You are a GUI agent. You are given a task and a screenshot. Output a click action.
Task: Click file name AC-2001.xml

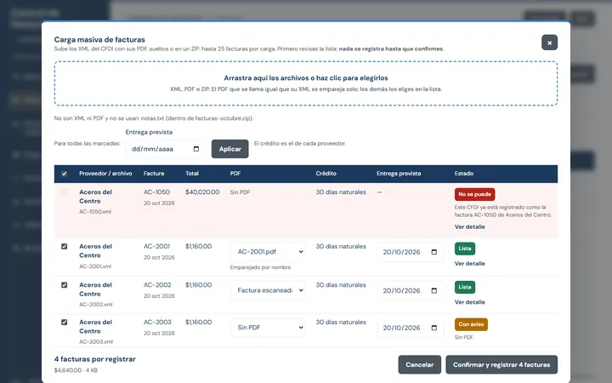click(x=95, y=266)
